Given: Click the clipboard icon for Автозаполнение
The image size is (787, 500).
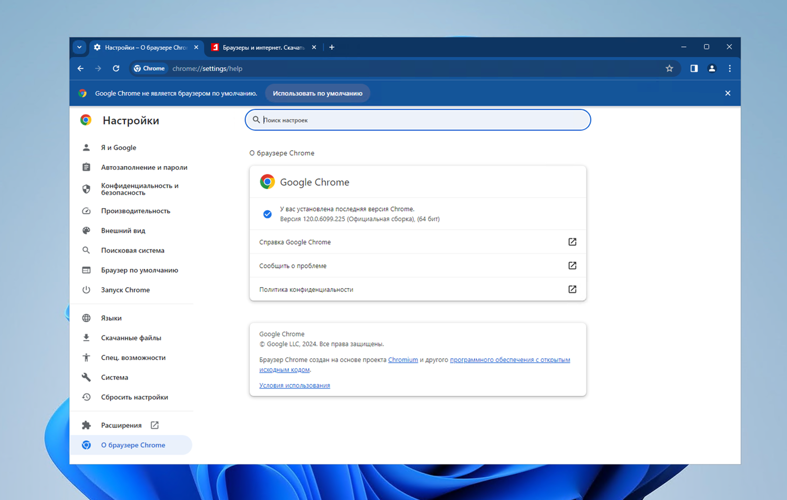Looking at the screenshot, I should (87, 168).
